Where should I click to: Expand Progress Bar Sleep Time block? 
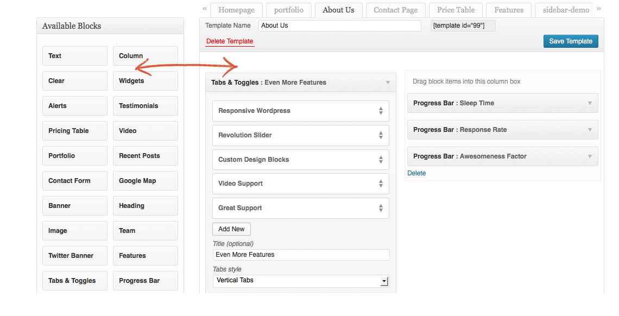pyautogui.click(x=590, y=103)
